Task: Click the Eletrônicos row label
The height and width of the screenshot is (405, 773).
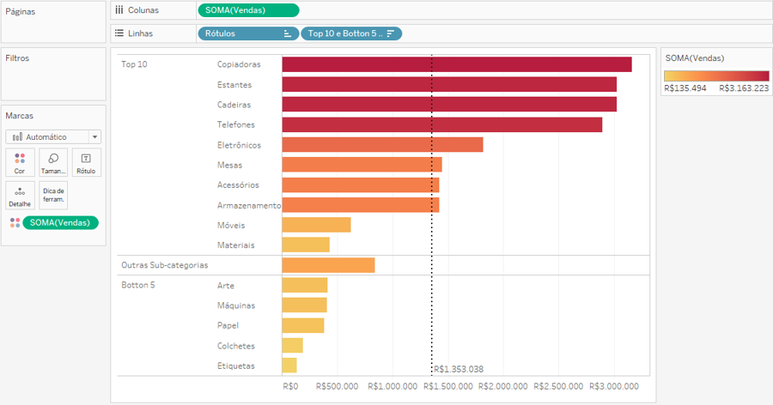Action: pos(239,145)
